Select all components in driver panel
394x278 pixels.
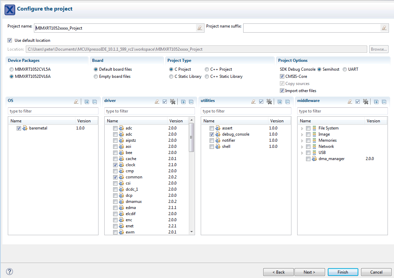pyautogui.click(x=165, y=102)
